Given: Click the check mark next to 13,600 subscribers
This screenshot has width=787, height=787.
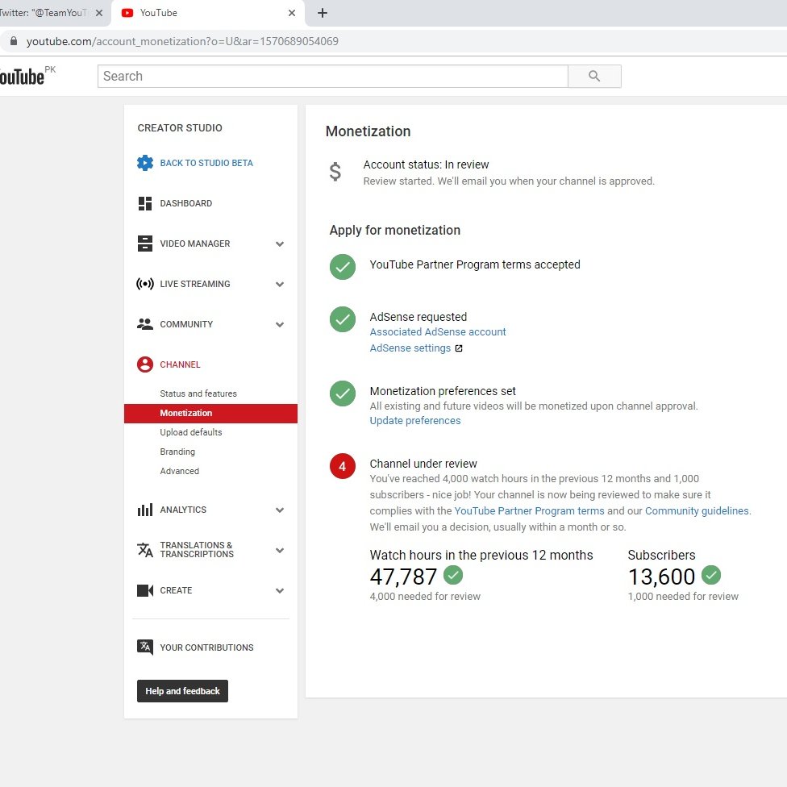Looking at the screenshot, I should click(711, 575).
